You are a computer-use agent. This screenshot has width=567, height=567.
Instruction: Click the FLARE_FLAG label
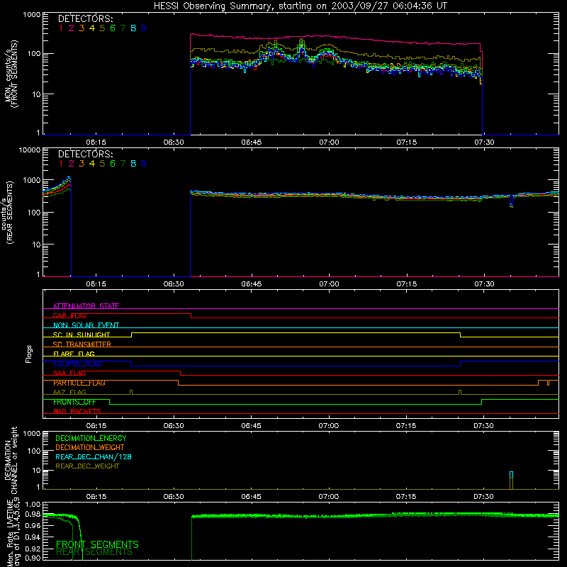74,354
